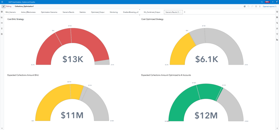Click the Undo arrow in toolbar
The height and width of the screenshot is (130, 279).
tap(248, 6)
